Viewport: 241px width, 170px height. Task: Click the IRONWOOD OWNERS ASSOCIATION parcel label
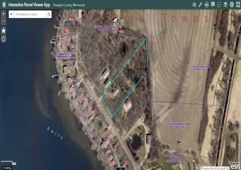(175, 158)
